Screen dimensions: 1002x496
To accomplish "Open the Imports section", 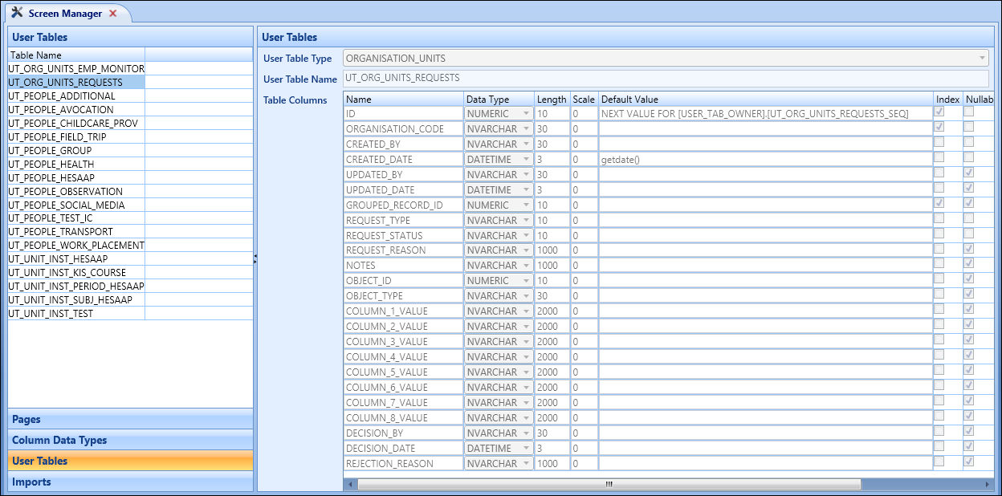I will (130, 481).
